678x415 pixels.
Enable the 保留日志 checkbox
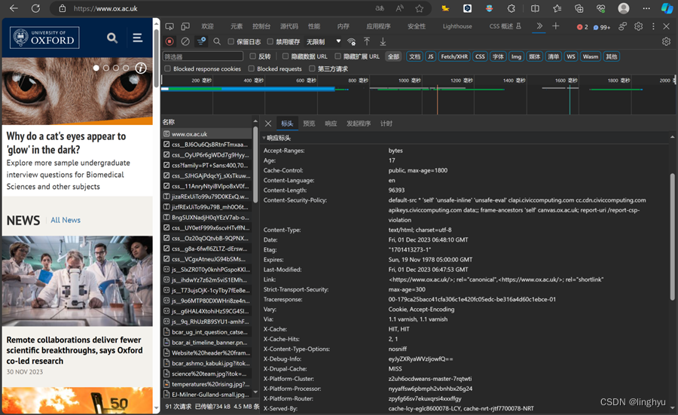[x=231, y=41]
